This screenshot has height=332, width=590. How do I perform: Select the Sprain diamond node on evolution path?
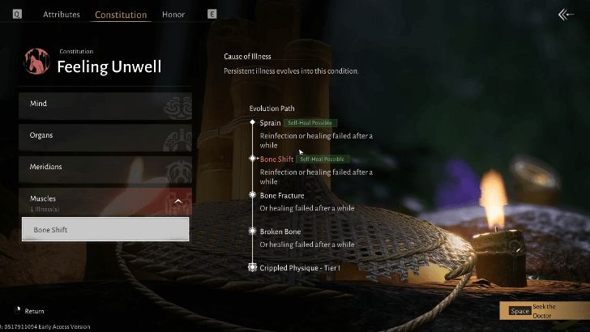(253, 122)
